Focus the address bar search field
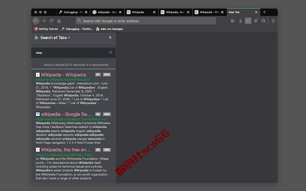Screen dimensions: 306x191 pos(146,21)
